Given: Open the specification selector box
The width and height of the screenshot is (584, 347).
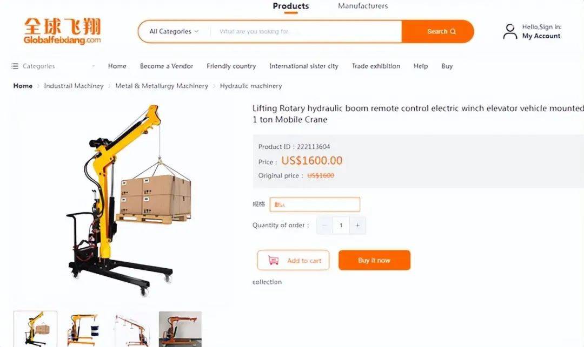Looking at the screenshot, I should (x=315, y=205).
